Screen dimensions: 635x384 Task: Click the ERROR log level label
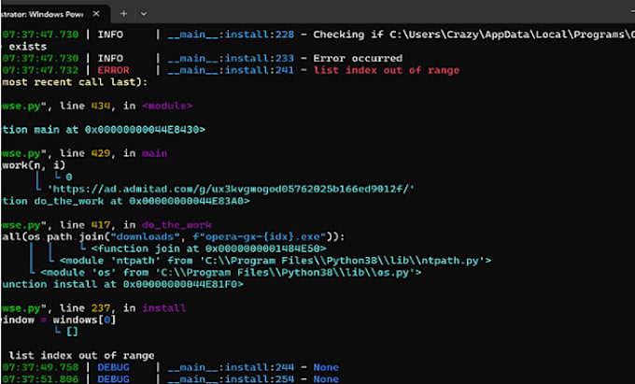(113, 70)
